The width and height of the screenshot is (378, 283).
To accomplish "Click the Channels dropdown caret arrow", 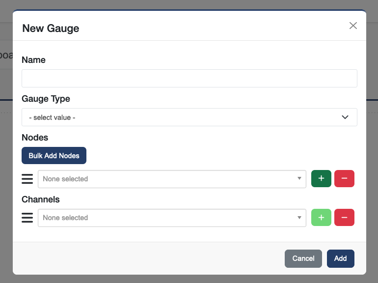I will 299,218.
